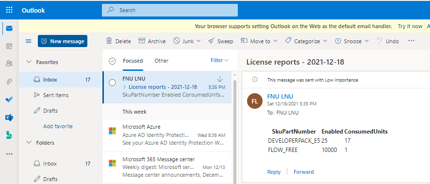This screenshot has width=430, height=184.
Task: Click the Junk blocked-circle icon
Action: 177,41
